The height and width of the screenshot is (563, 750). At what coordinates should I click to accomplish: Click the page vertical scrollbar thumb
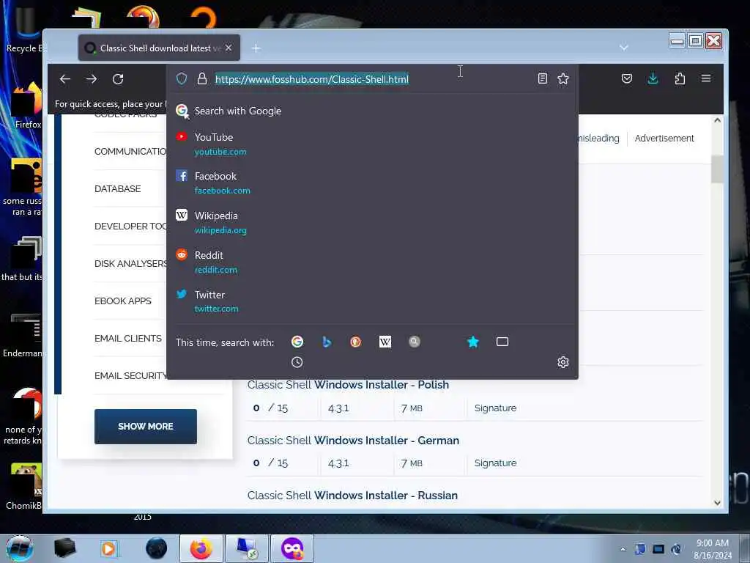click(x=717, y=169)
